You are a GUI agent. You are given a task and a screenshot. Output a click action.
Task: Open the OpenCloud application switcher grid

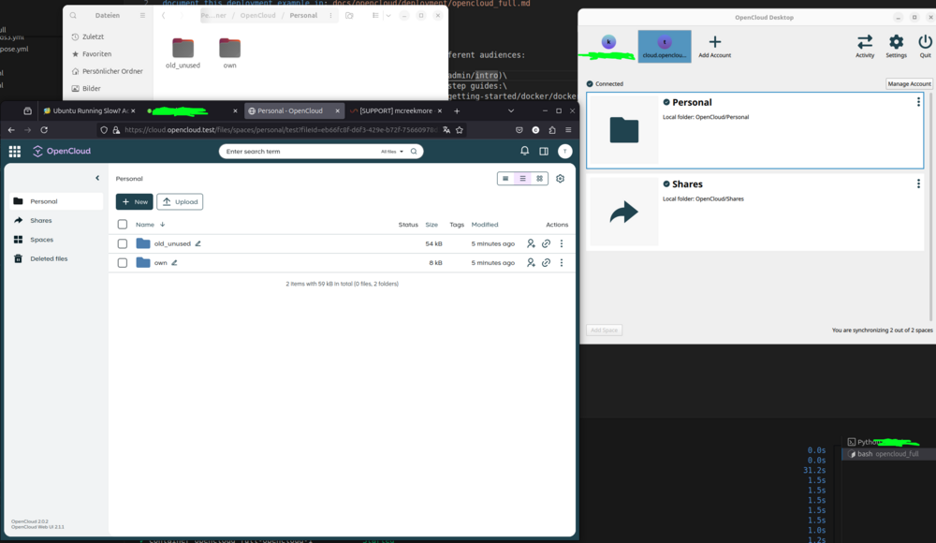coord(14,152)
